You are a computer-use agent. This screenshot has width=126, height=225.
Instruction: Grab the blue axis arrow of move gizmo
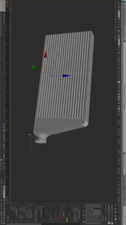[66, 76]
